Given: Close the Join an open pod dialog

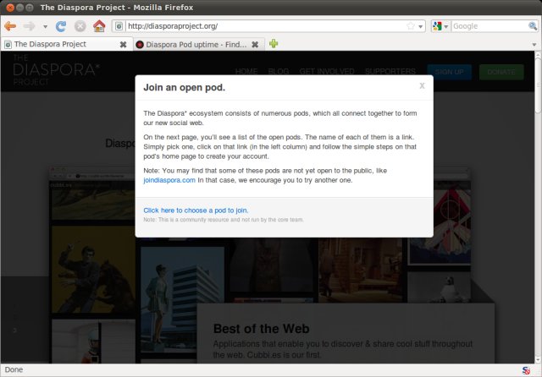Looking at the screenshot, I should click(x=422, y=85).
